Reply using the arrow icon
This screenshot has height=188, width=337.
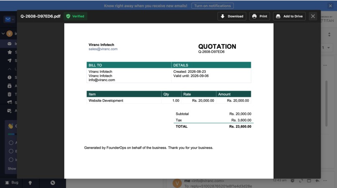pyautogui.click(x=317, y=181)
